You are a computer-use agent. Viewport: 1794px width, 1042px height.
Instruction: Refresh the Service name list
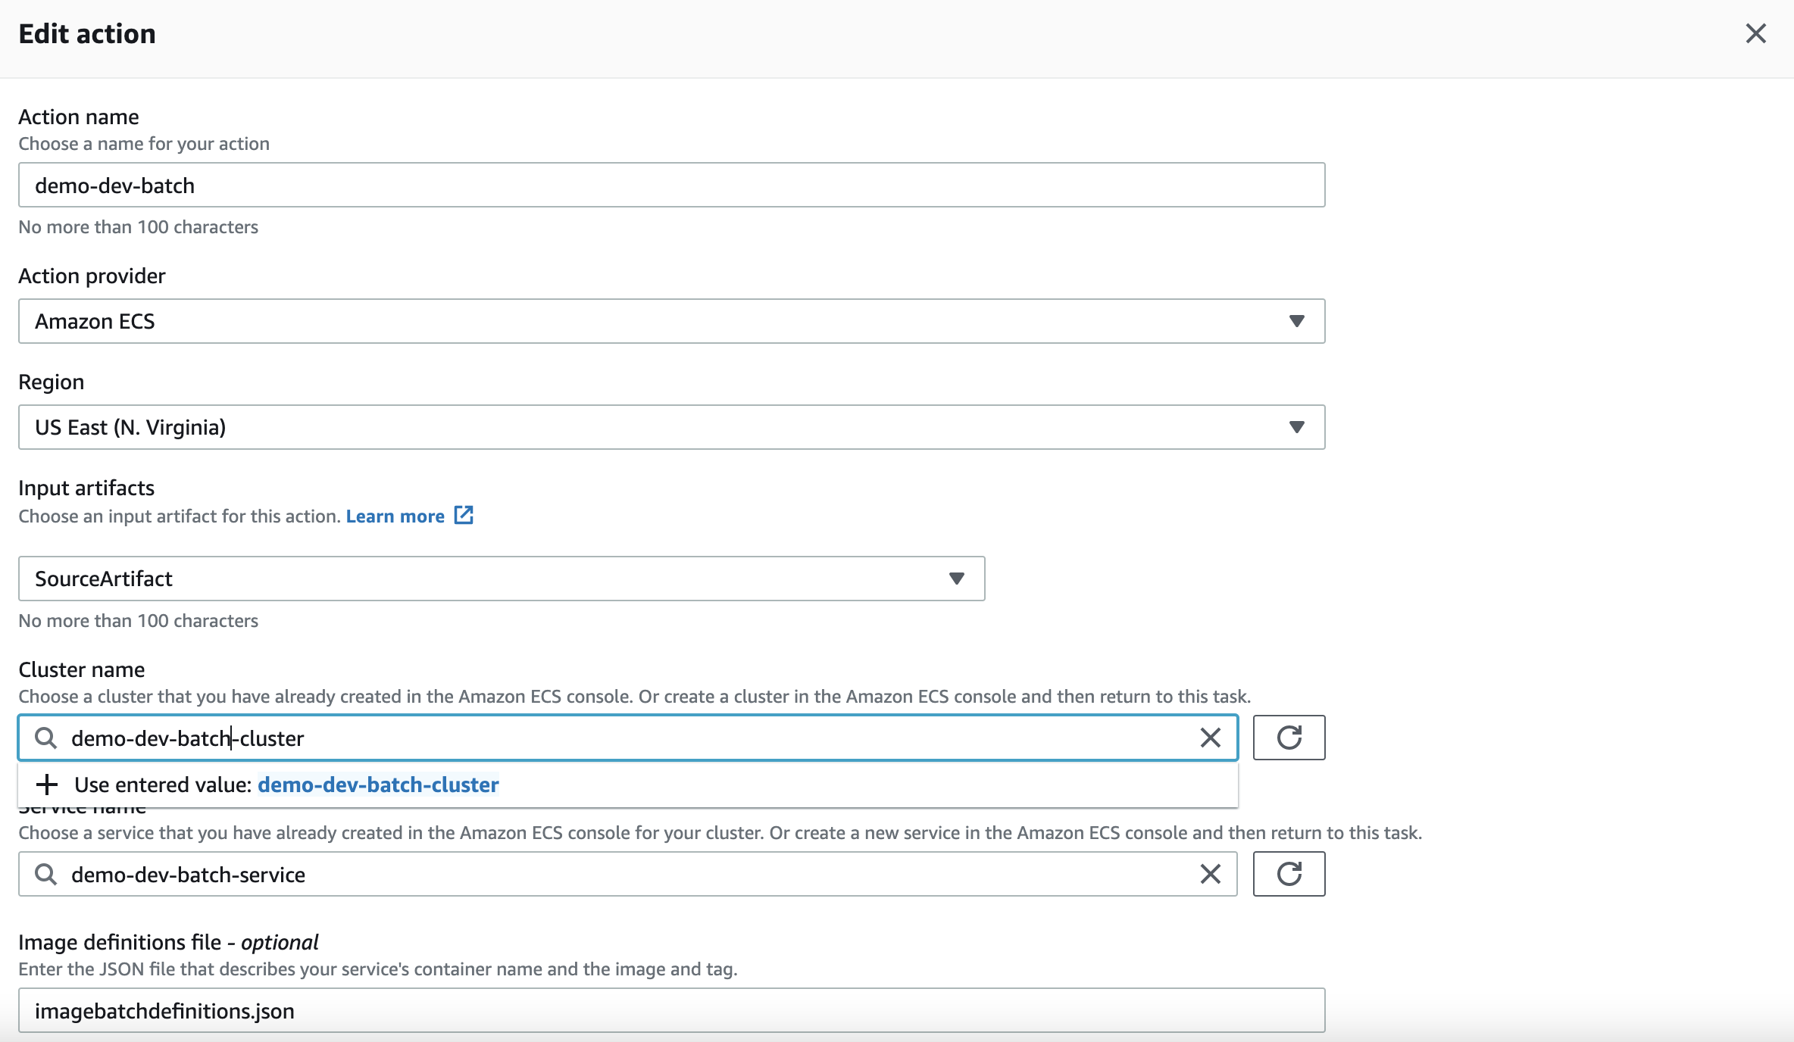coord(1289,874)
